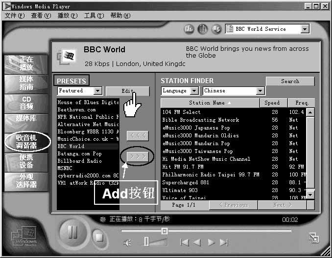Open the 播放 menu
The image size is (332, 258).
pyautogui.click(x=67, y=16)
